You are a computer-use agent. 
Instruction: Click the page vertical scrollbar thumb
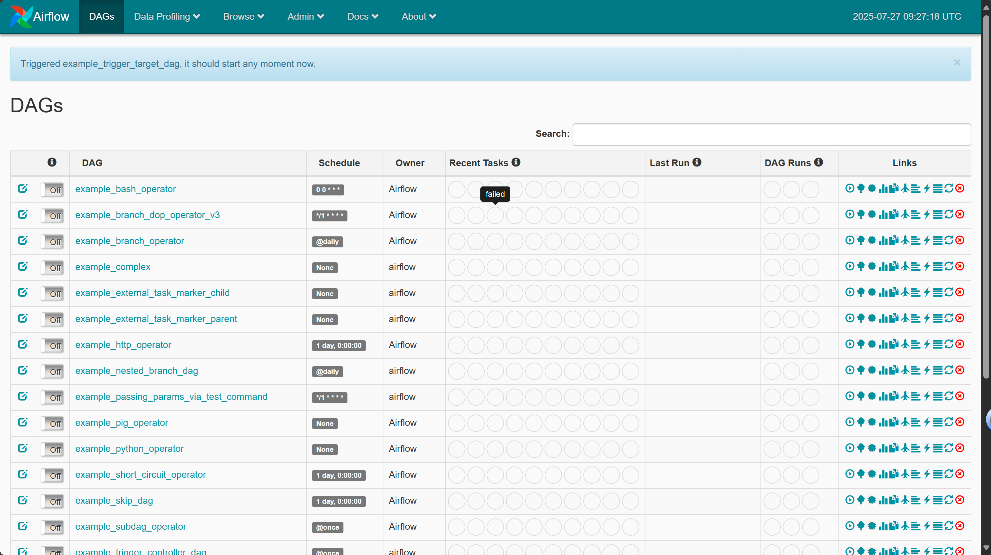[986, 196]
